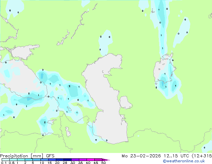Pick the 1–2 mm legend swatch
212x164 pixels.
[x=21, y=160]
